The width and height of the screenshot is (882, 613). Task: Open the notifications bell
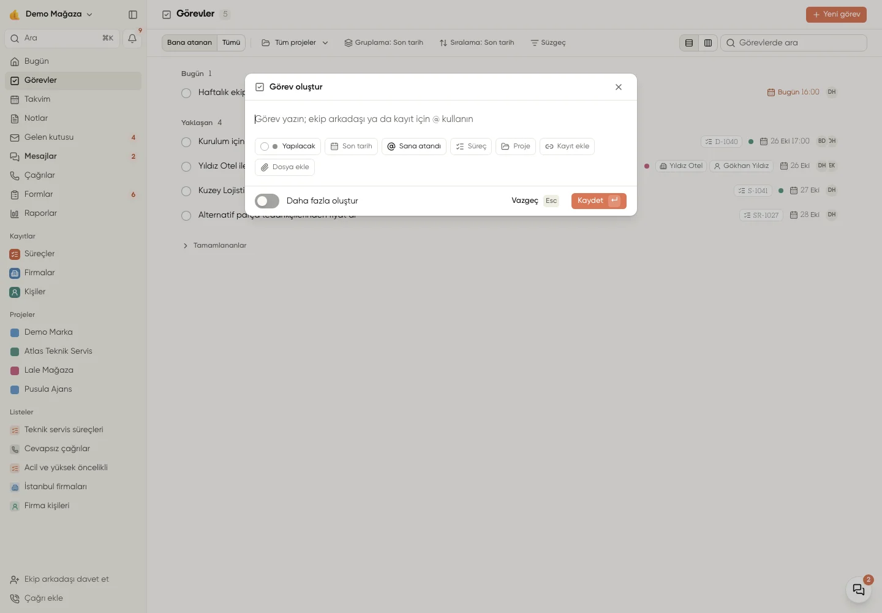132,38
